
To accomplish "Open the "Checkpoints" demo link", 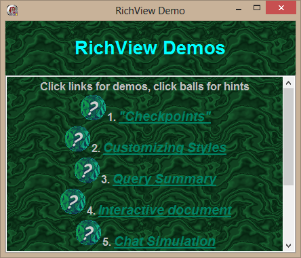I will coord(165,117).
